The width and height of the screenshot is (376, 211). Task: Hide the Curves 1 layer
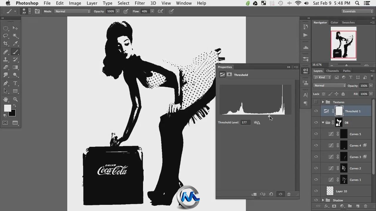pos(316,180)
